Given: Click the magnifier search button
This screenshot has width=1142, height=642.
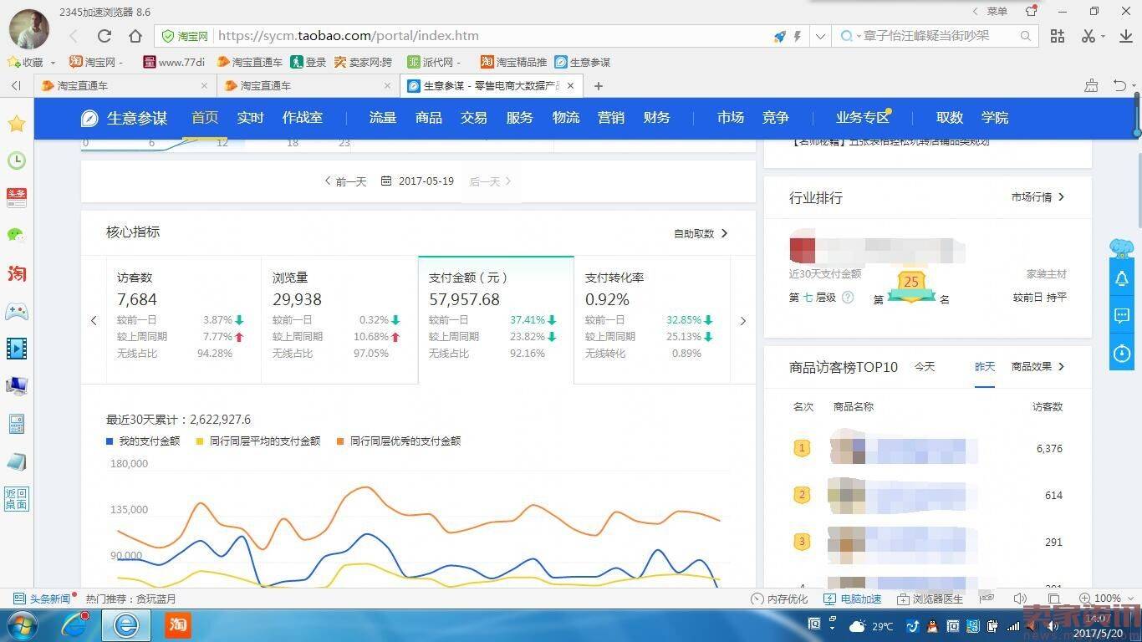Looking at the screenshot, I should coord(1026,36).
